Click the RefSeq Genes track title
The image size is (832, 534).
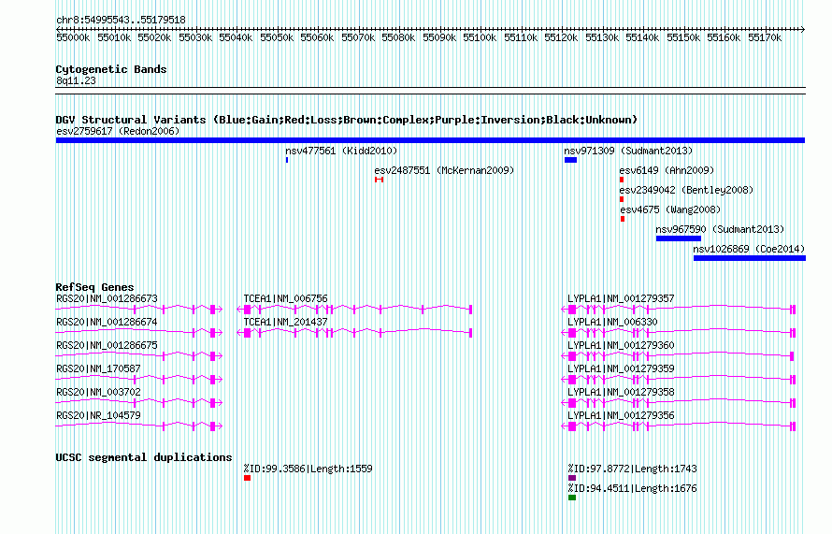pos(94,287)
